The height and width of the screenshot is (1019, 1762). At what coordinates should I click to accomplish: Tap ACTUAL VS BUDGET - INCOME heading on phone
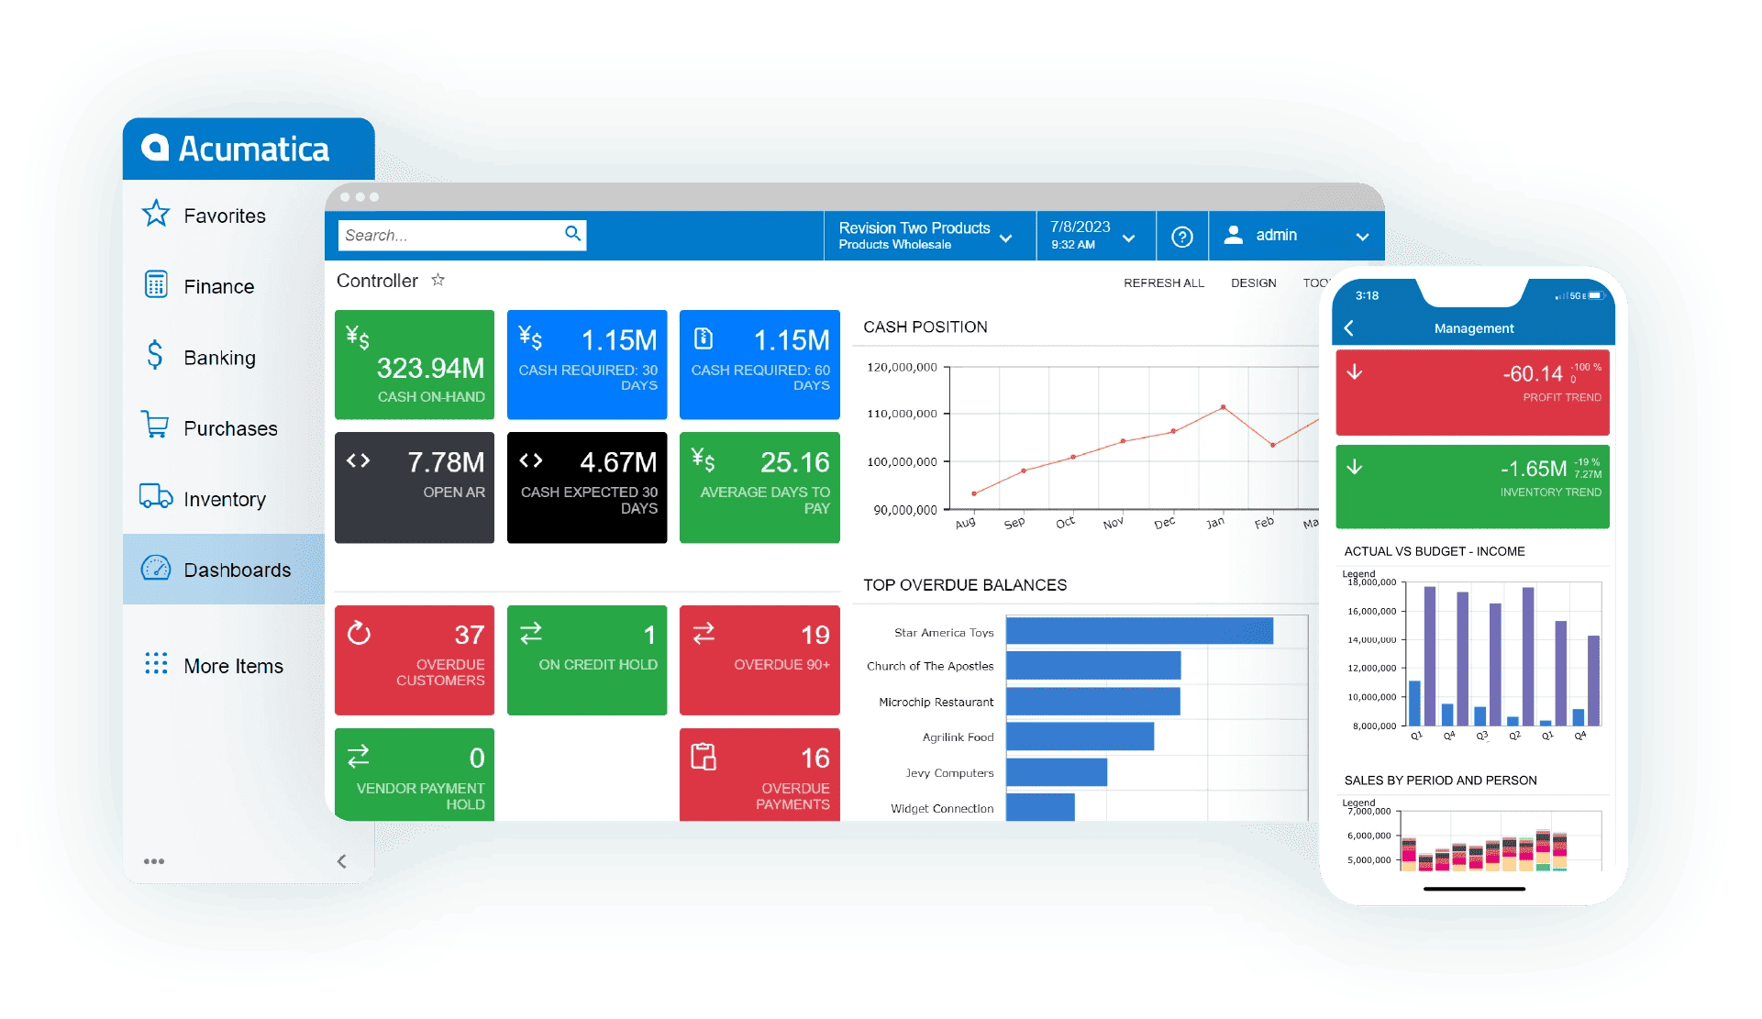(x=1434, y=551)
